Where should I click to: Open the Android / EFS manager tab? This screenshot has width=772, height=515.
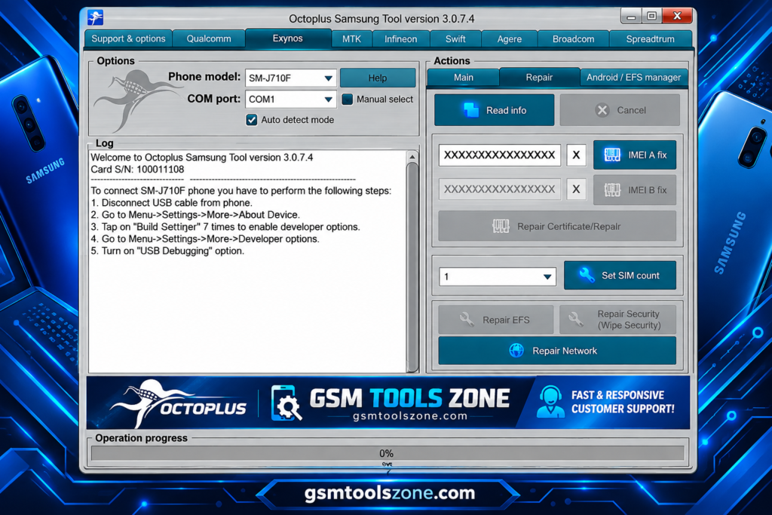click(x=633, y=78)
